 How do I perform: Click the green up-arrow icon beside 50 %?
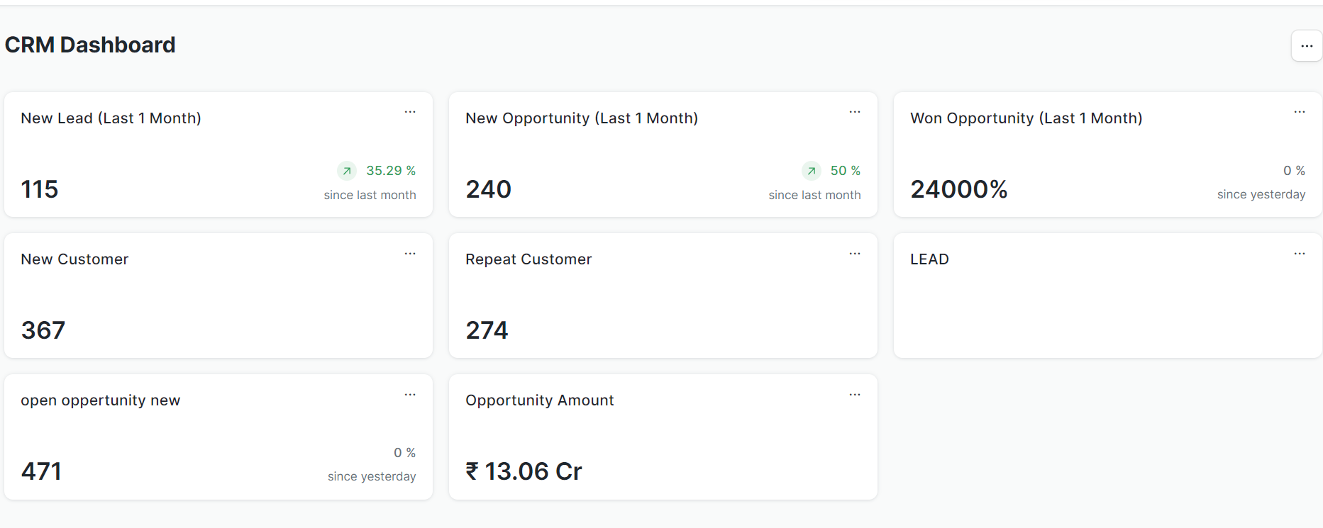[812, 171]
